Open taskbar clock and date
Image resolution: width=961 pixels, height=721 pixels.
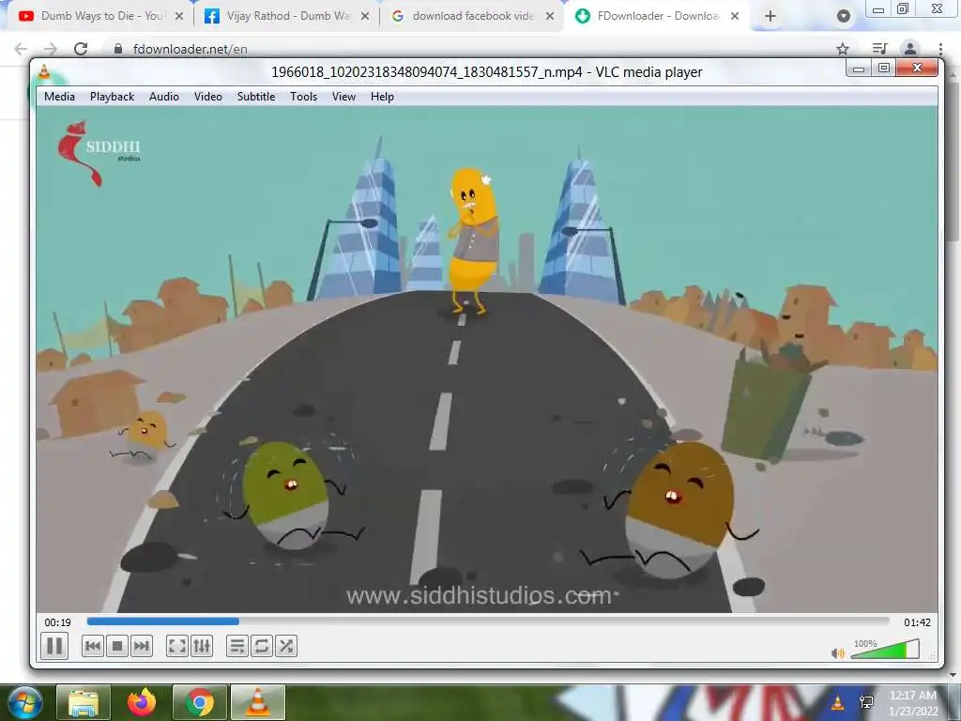[x=913, y=703]
